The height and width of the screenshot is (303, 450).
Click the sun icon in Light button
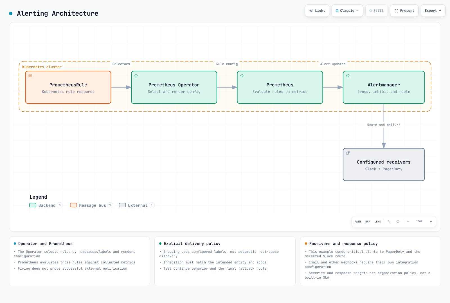click(311, 11)
